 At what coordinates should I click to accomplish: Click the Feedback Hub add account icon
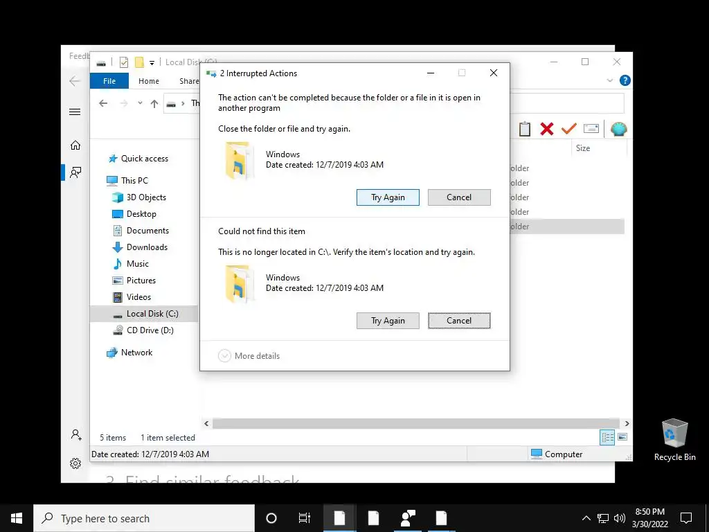[76, 435]
